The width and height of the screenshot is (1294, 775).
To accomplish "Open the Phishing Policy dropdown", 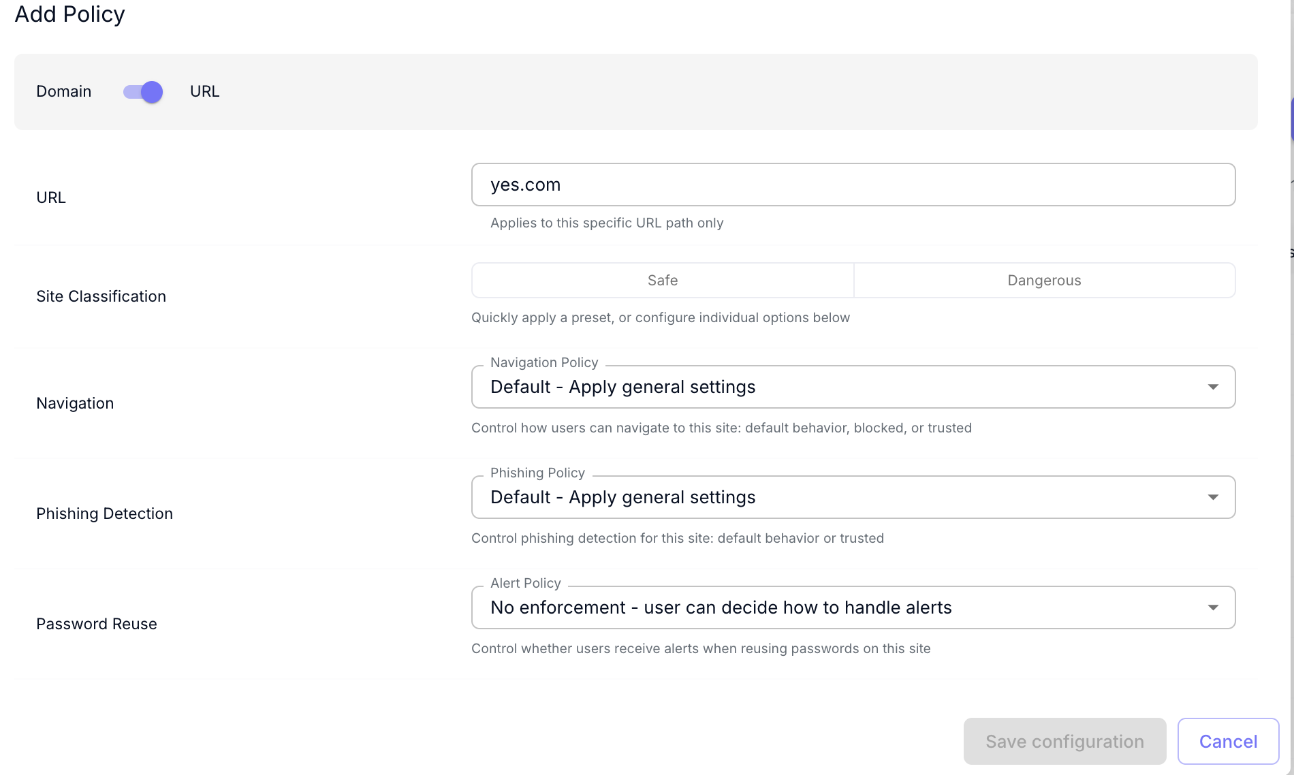I will point(853,497).
